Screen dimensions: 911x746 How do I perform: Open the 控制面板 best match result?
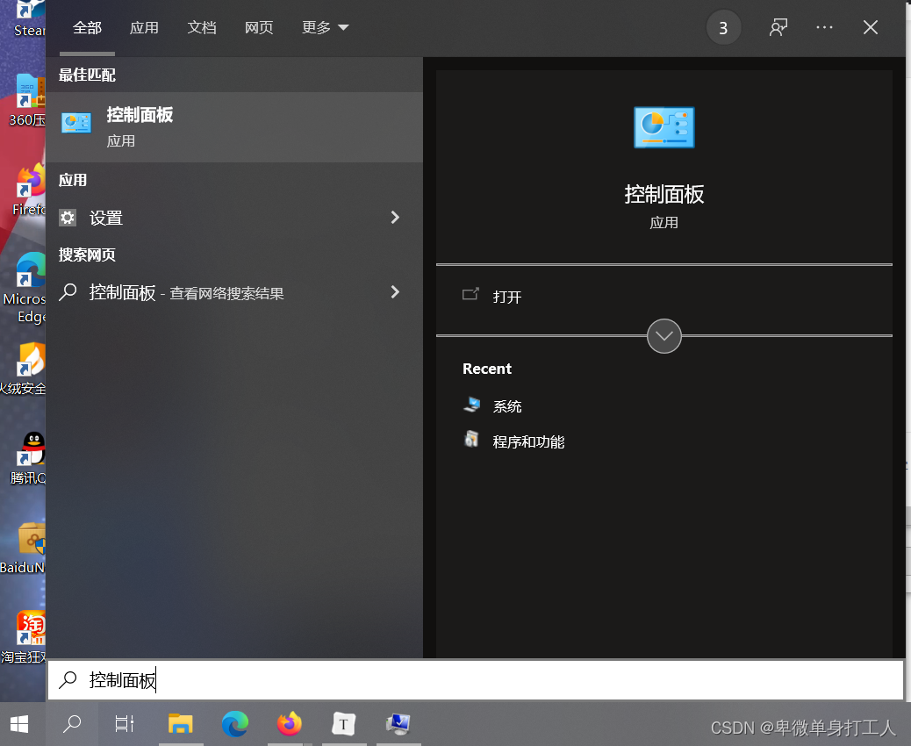[x=234, y=127]
